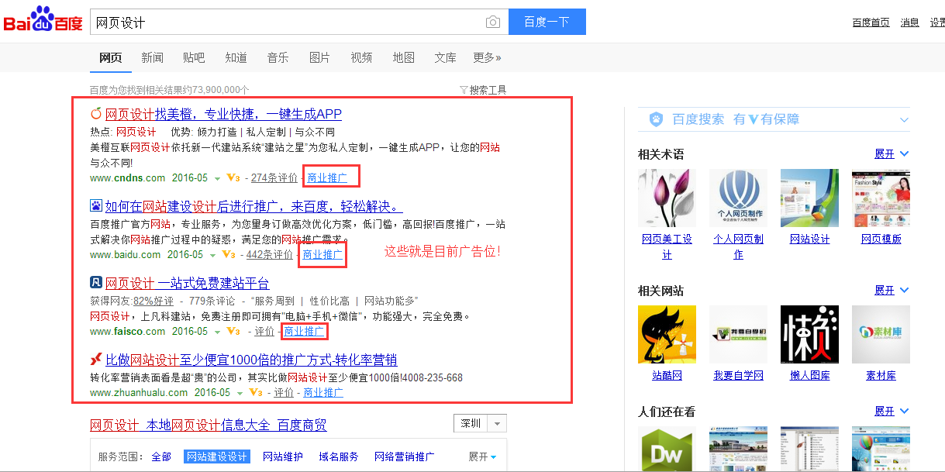This screenshot has width=945, height=472.
Task: Open 消息 link at top right
Action: click(x=909, y=22)
